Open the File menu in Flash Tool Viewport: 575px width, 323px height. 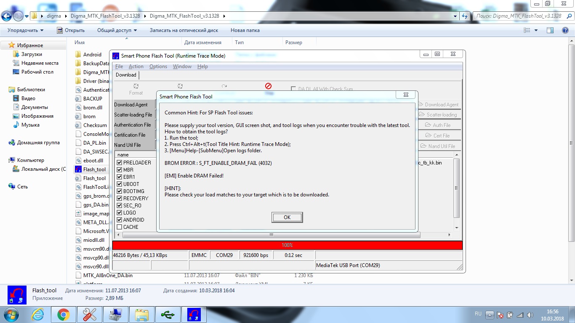pyautogui.click(x=119, y=66)
